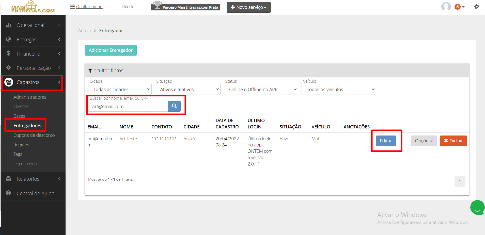Open the settings gear in top bar
485x235 pixels.
coord(477,7)
